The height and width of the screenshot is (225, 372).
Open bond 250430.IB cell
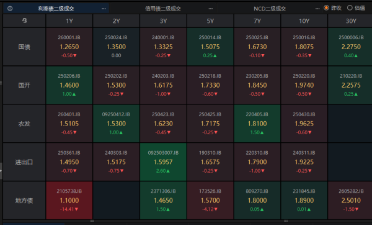point(304,124)
